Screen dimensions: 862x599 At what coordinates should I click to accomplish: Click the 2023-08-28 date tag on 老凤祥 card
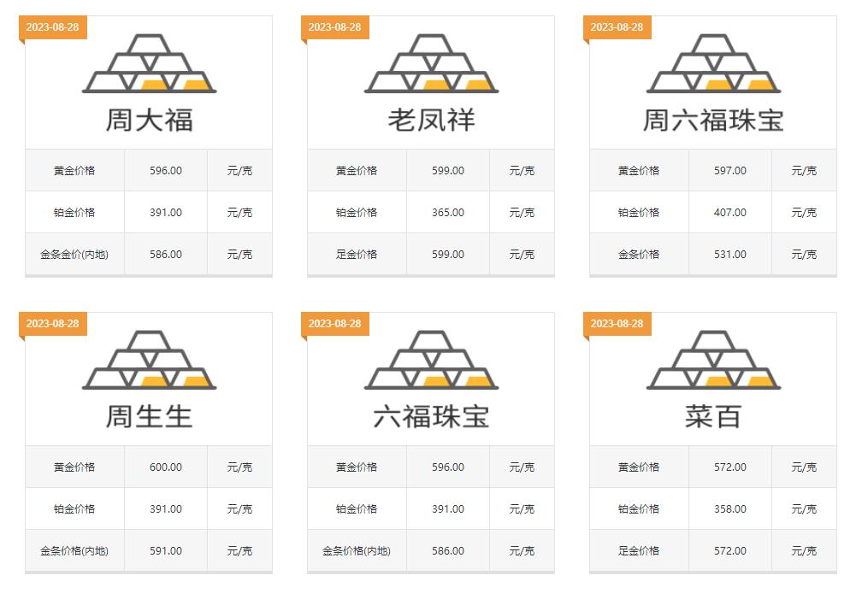(x=335, y=27)
